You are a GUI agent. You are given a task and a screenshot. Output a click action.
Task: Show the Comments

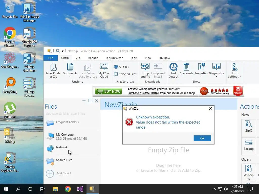(186, 69)
